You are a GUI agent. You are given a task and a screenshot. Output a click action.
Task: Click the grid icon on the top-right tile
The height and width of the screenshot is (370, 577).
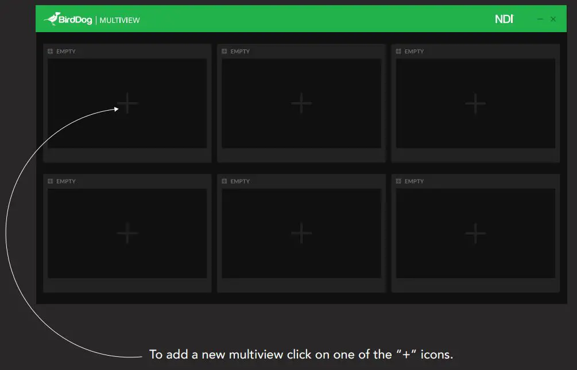point(398,51)
